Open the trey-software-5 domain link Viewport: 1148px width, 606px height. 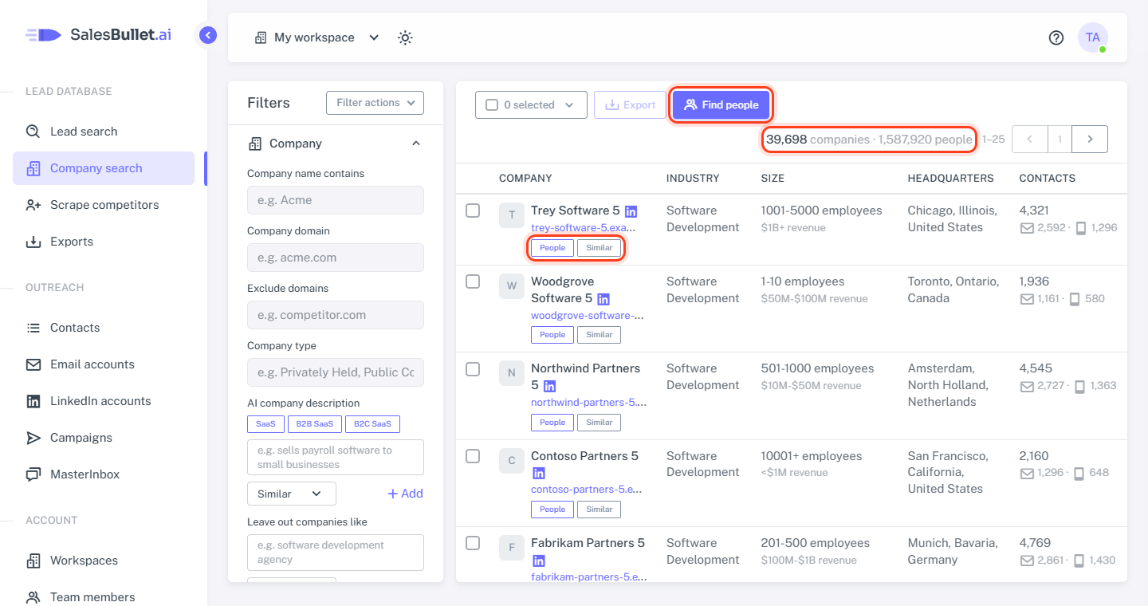[x=584, y=228]
